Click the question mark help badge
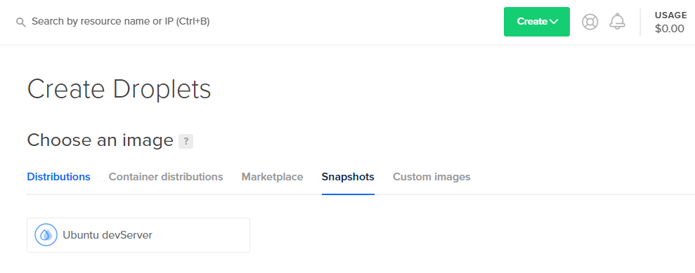Viewport: 695px width, 273px height. click(186, 141)
